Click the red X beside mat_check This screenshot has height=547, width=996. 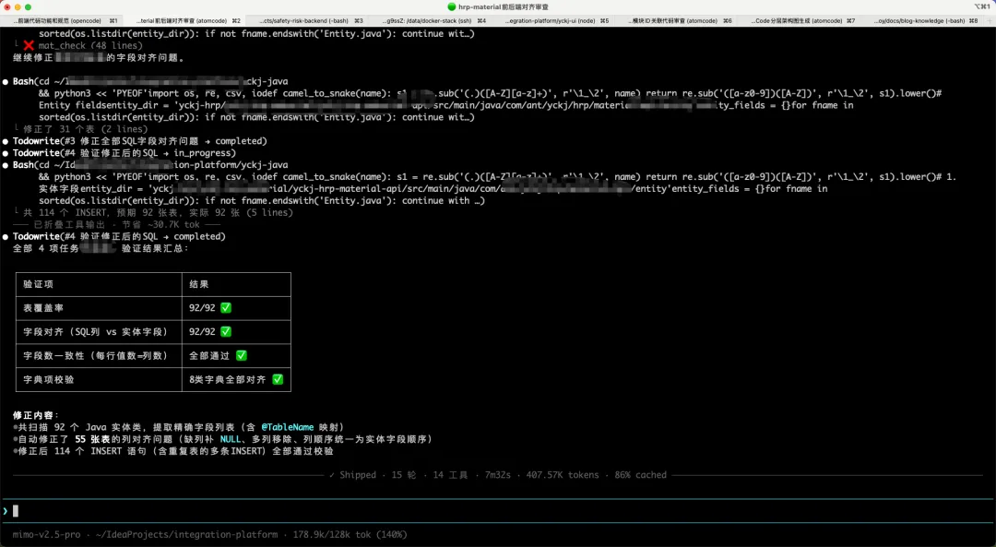pyautogui.click(x=29, y=46)
